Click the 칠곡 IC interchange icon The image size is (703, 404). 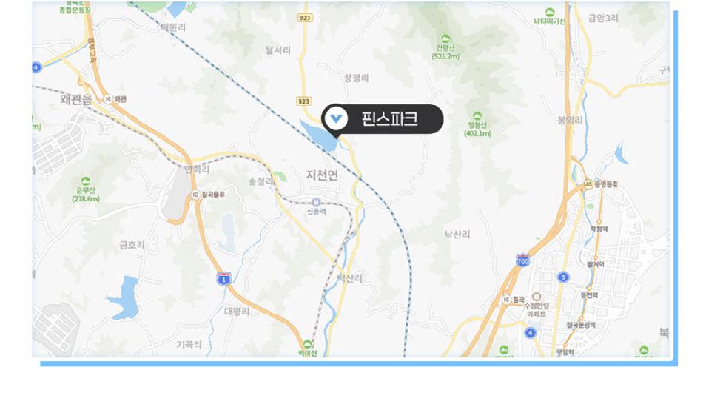pyautogui.click(x=506, y=299)
